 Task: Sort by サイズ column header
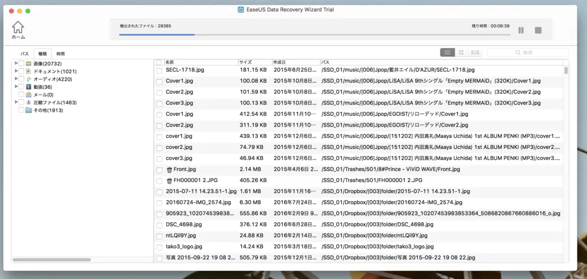click(255, 62)
